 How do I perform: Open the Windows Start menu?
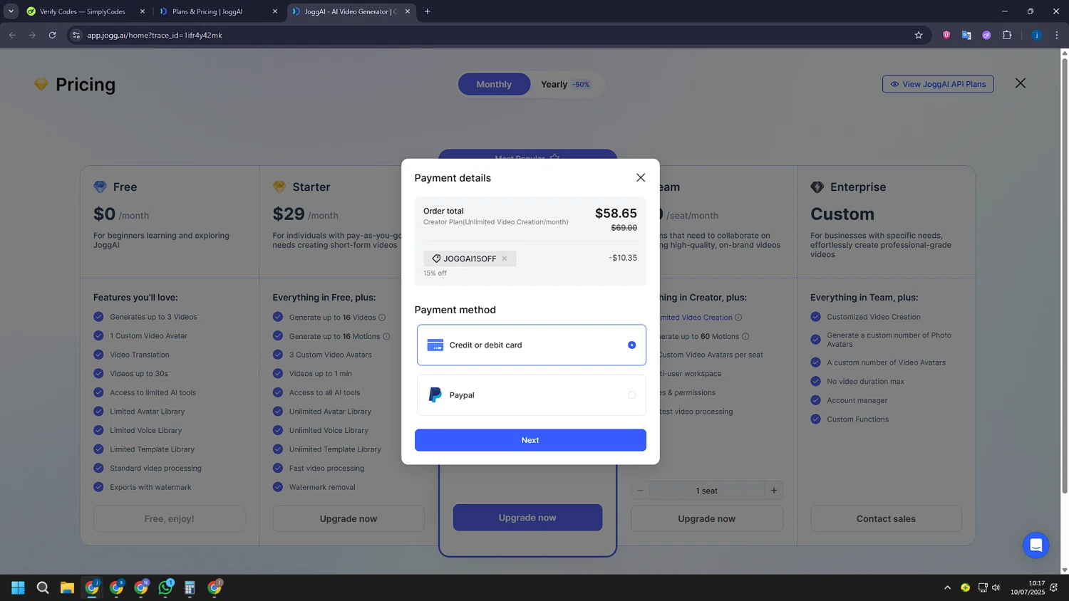19,587
